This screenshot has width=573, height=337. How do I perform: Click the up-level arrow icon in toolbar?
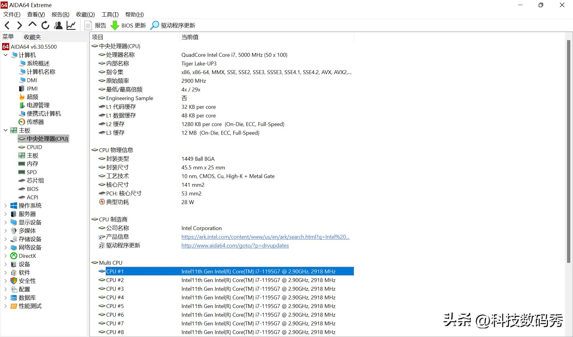pos(32,25)
